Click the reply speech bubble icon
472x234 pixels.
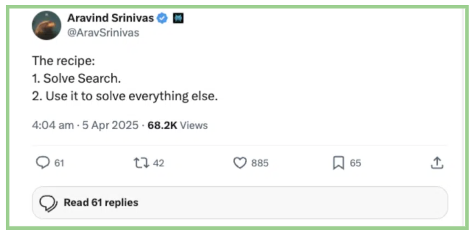[x=43, y=163]
